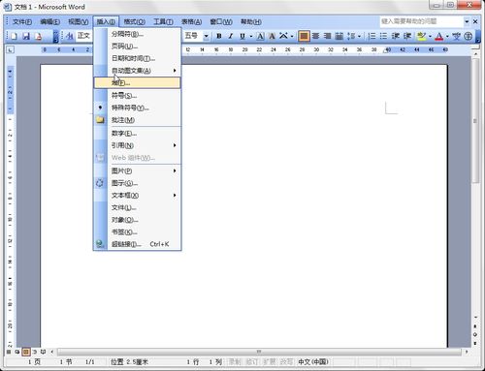
Task: Open help search box dropdown arrow
Action: tap(467, 21)
